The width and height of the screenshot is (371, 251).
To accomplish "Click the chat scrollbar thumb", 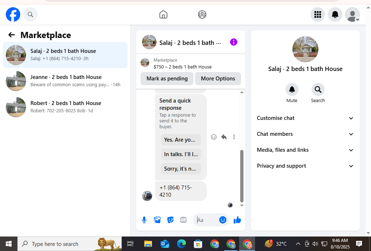I will (x=242, y=176).
